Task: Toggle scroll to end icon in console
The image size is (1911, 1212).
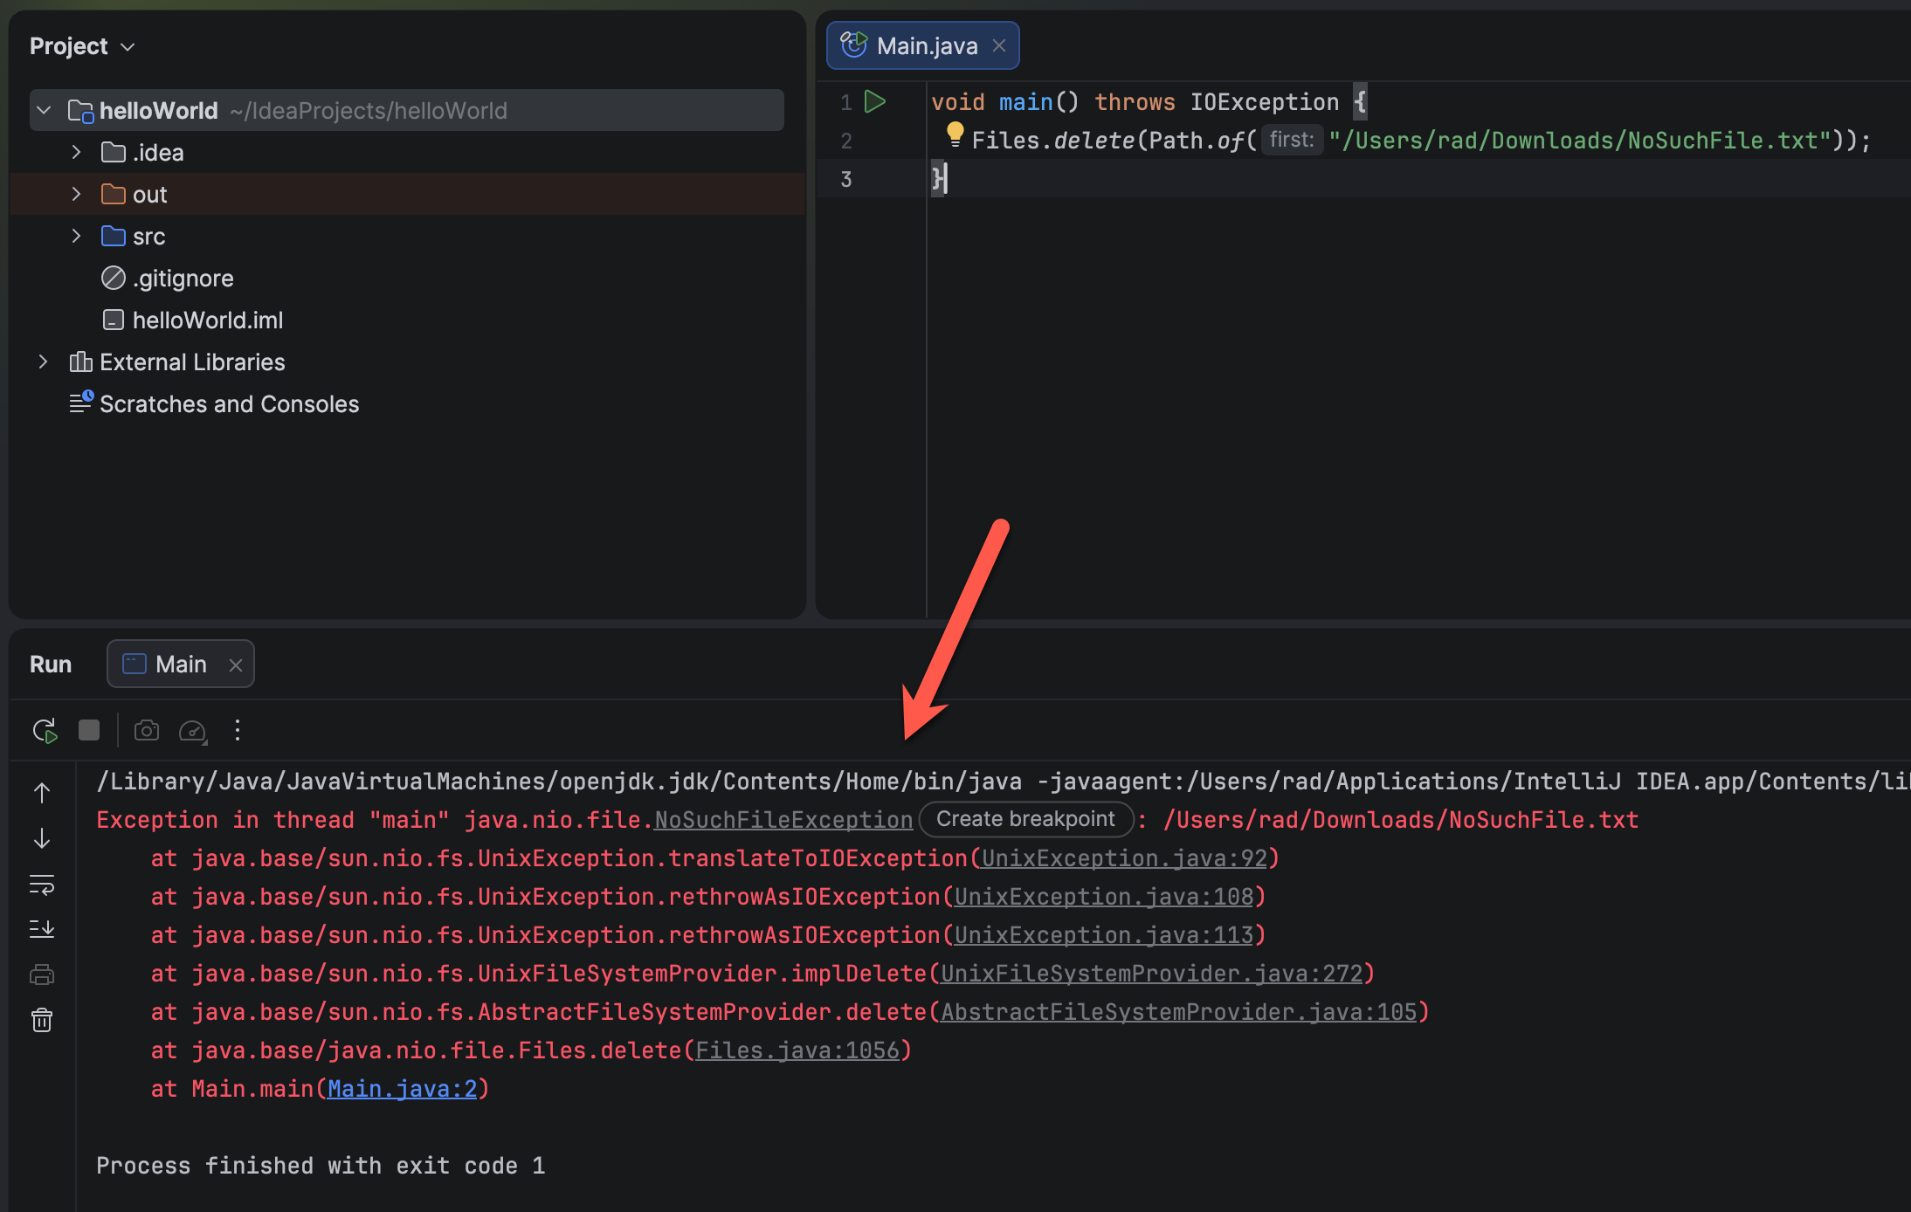Action: coord(42,929)
